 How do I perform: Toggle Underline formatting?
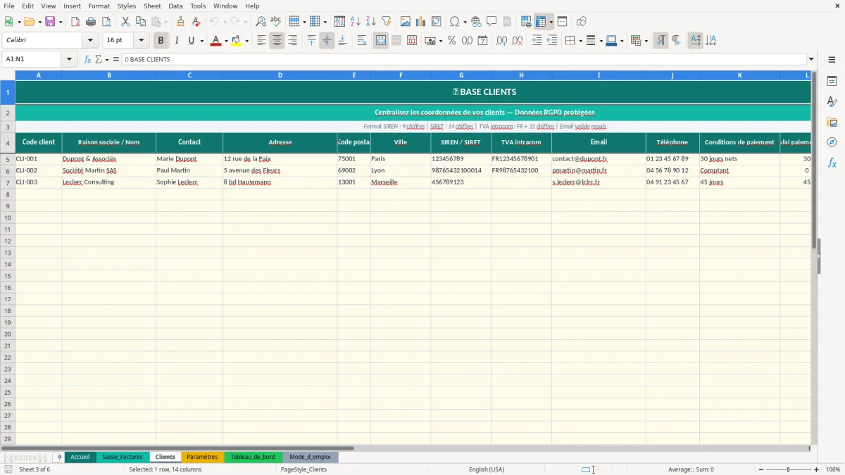(x=191, y=41)
